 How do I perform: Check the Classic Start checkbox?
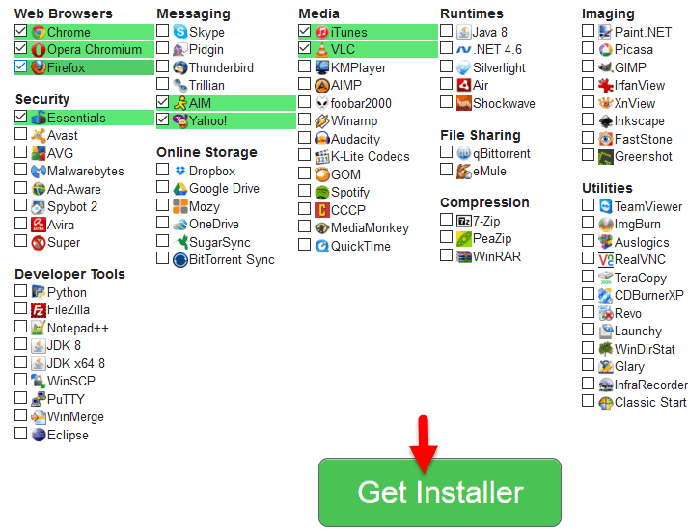pos(588,401)
